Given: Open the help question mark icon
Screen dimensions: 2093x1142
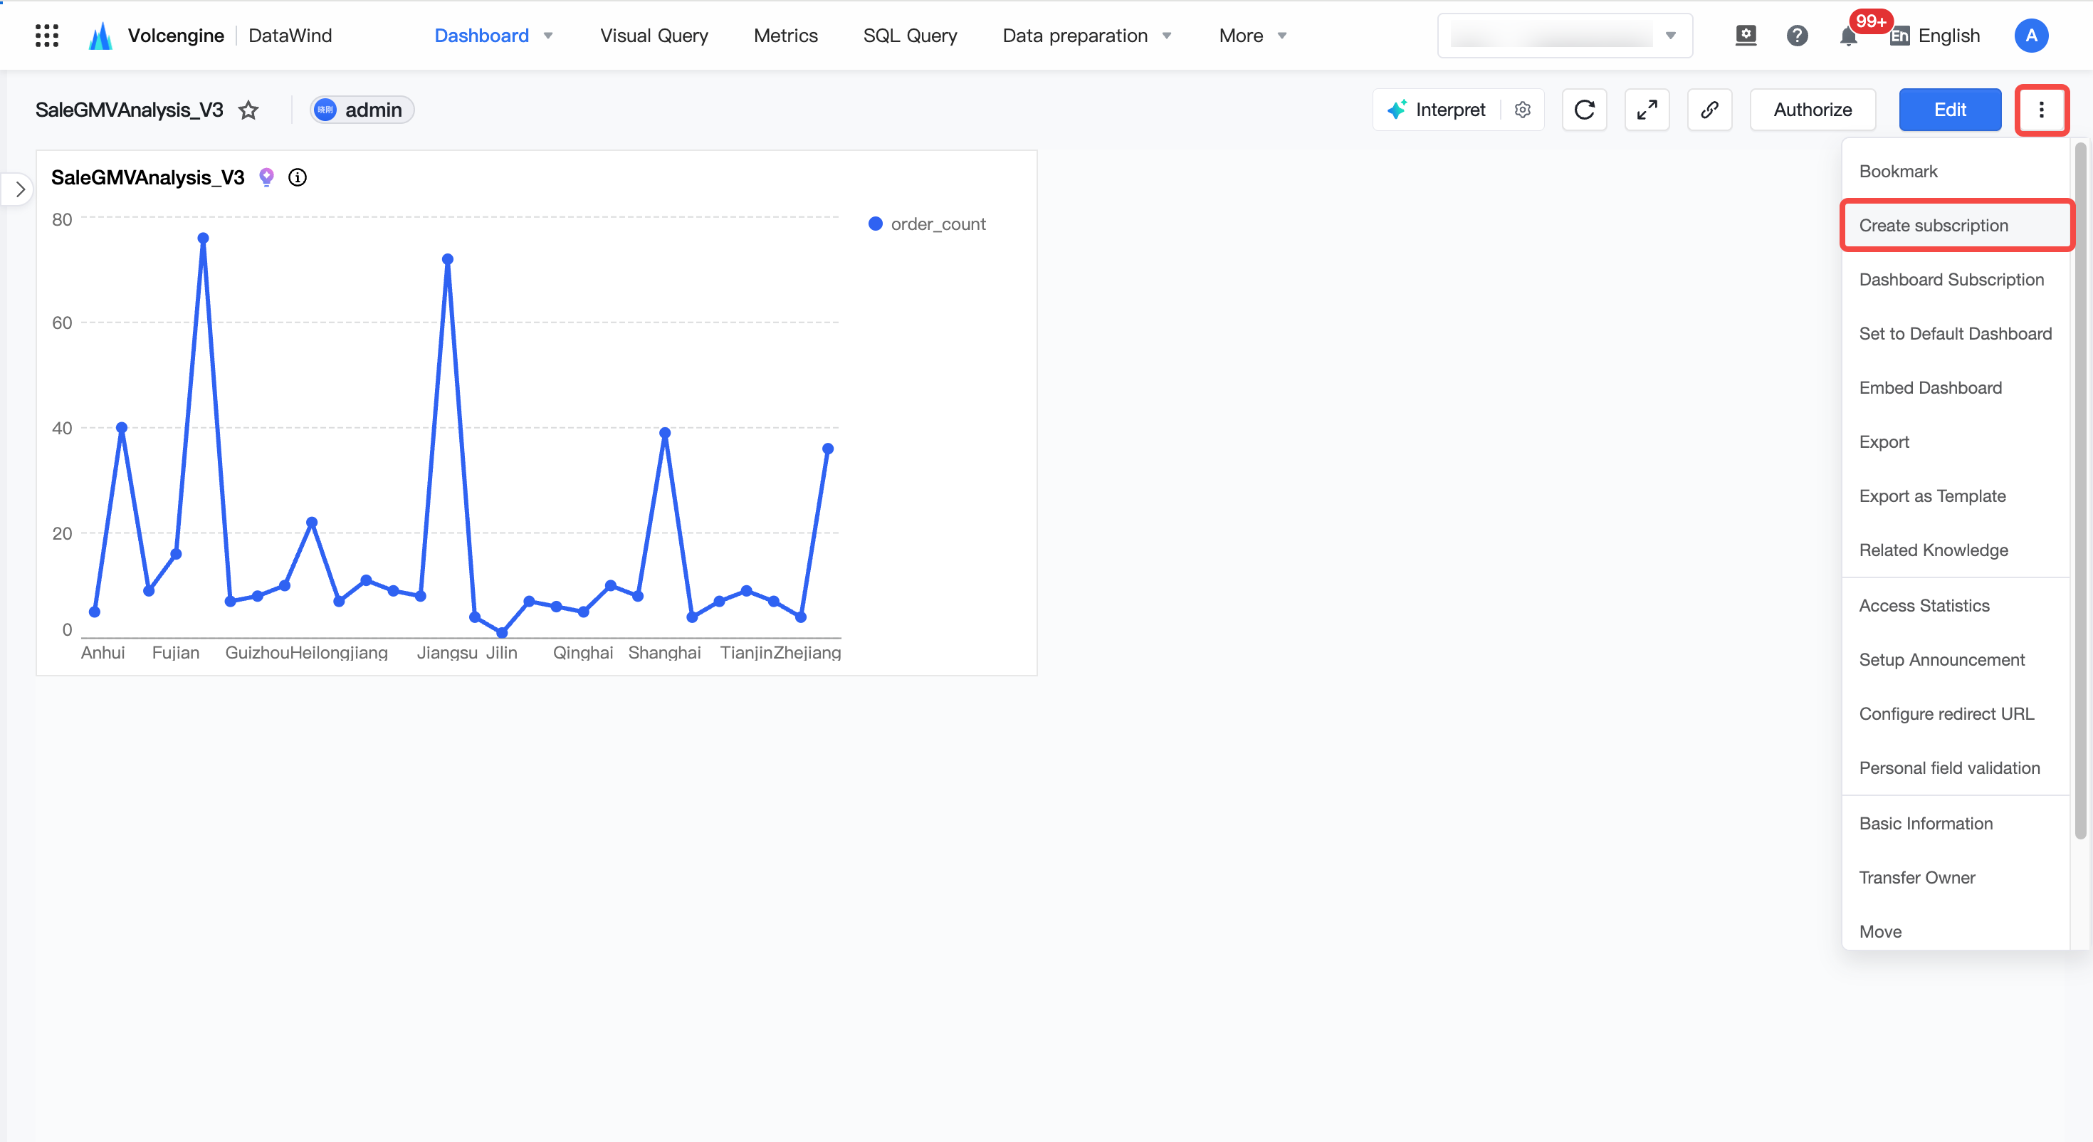Looking at the screenshot, I should click(x=1796, y=36).
